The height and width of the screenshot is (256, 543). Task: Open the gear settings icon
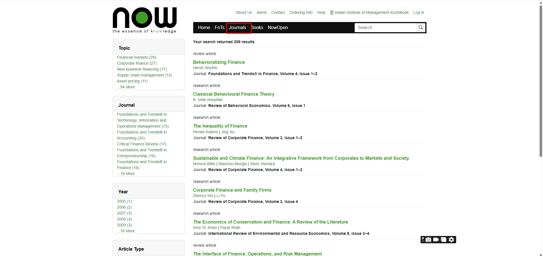(x=451, y=240)
